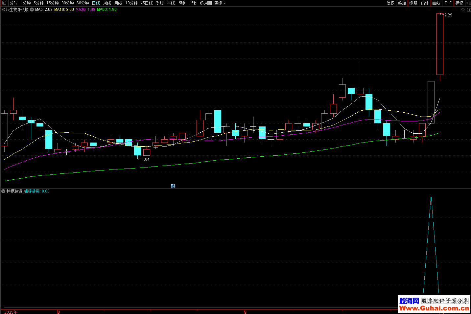
Task: Expand the 捕捉游资 indicator dropdown arrow
Action: coord(3,191)
